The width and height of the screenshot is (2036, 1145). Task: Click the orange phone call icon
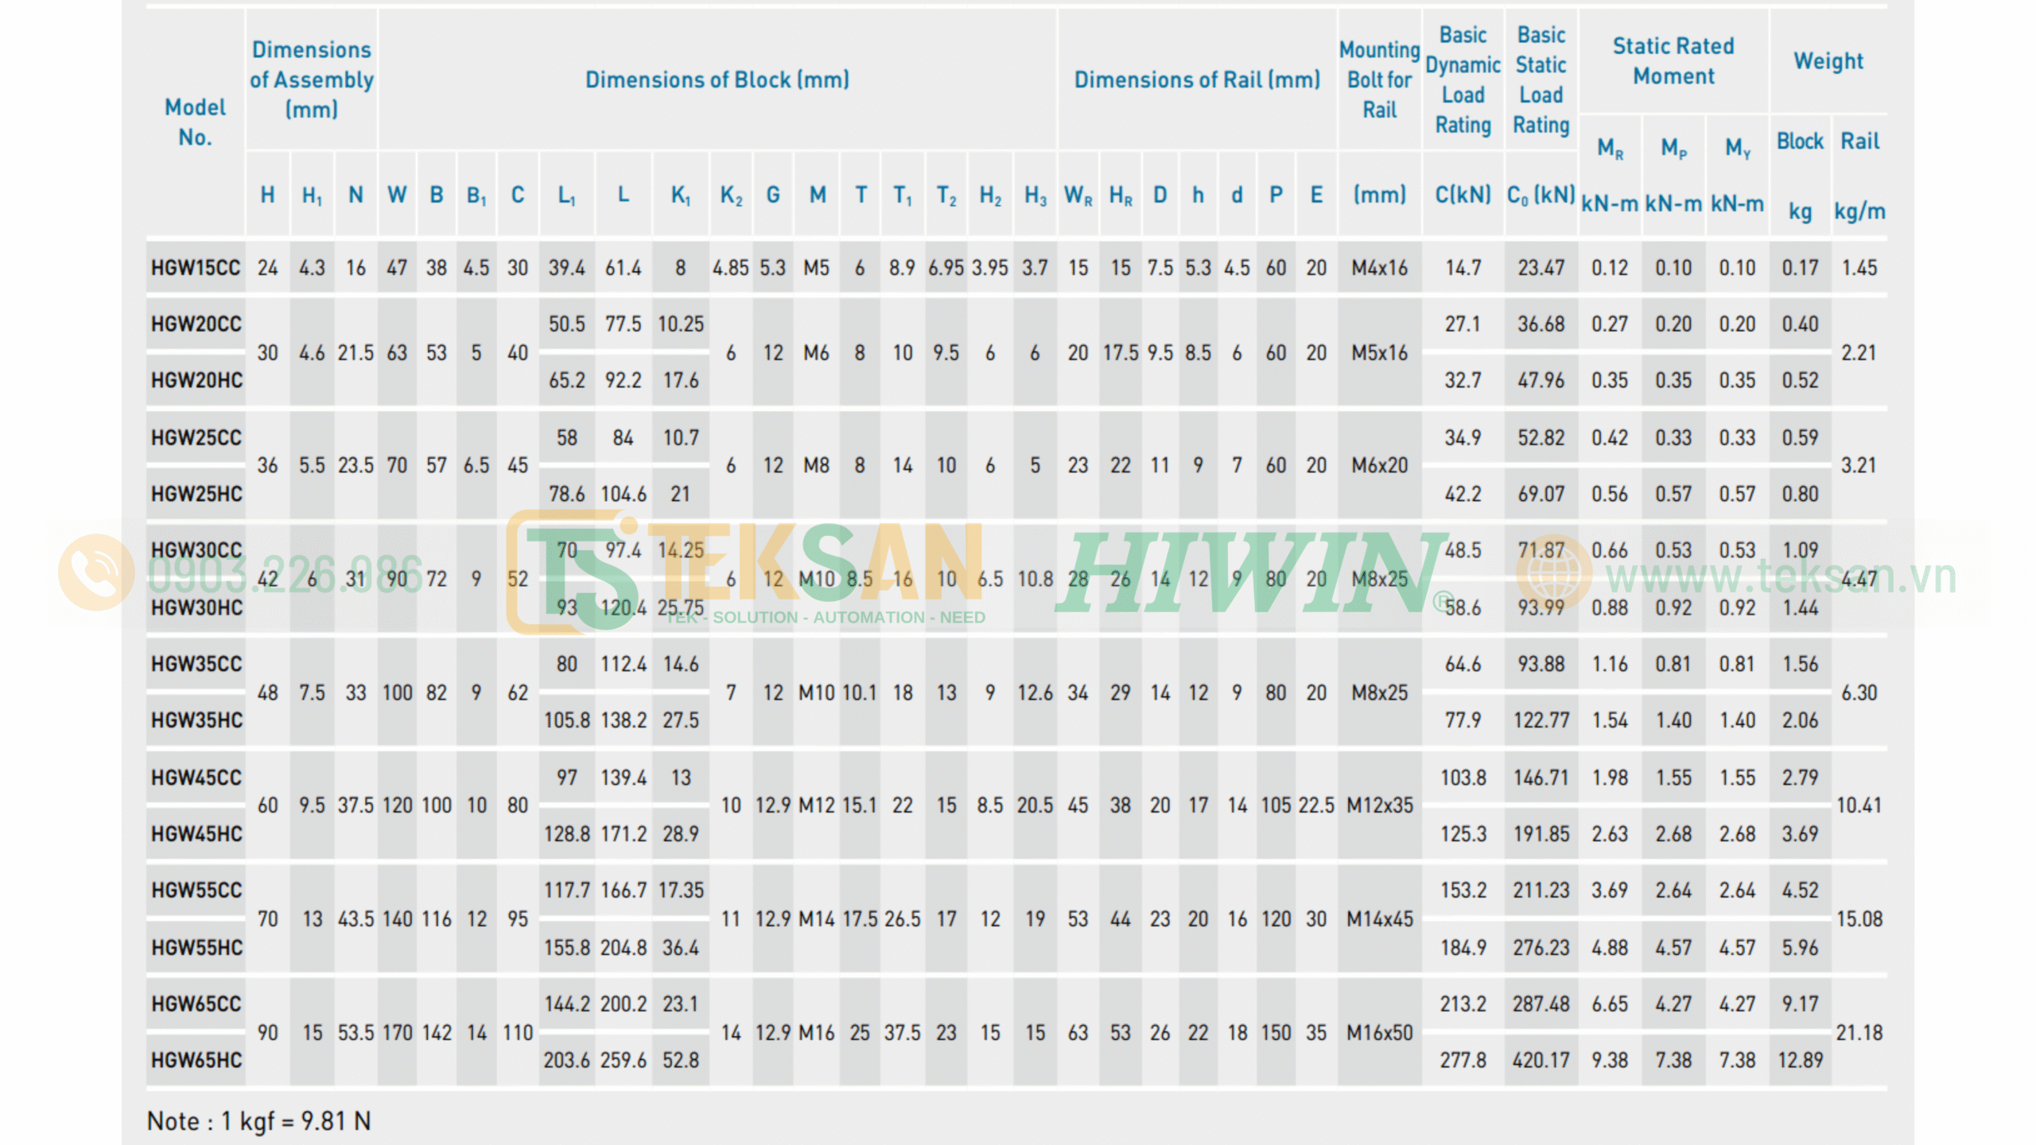coord(96,572)
